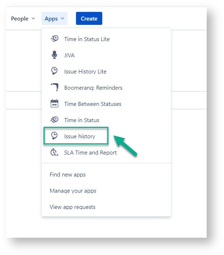Click the Boomerang: Reminders boomerang icon
The image size is (224, 255).
pyautogui.click(x=55, y=87)
